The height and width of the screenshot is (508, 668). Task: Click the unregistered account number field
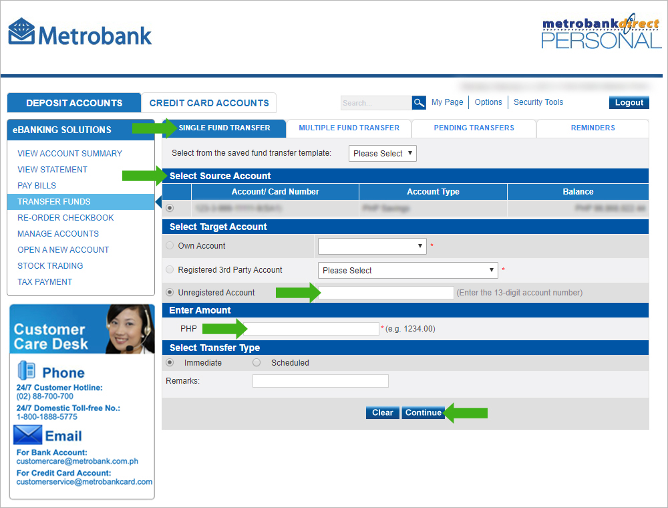pyautogui.click(x=386, y=293)
